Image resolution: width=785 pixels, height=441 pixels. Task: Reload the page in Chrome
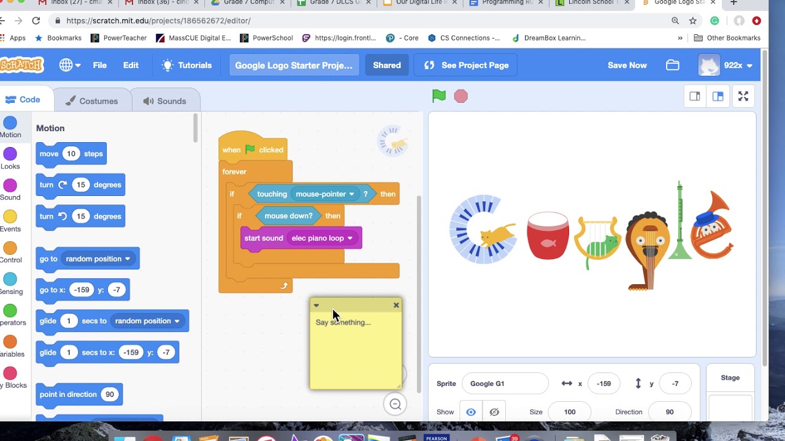pos(36,21)
